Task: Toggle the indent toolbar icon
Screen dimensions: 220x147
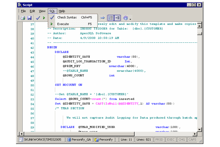Action: [117, 18]
